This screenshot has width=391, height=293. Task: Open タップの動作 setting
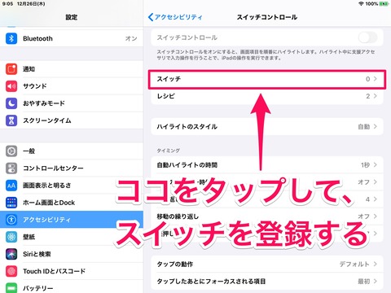pos(267,264)
